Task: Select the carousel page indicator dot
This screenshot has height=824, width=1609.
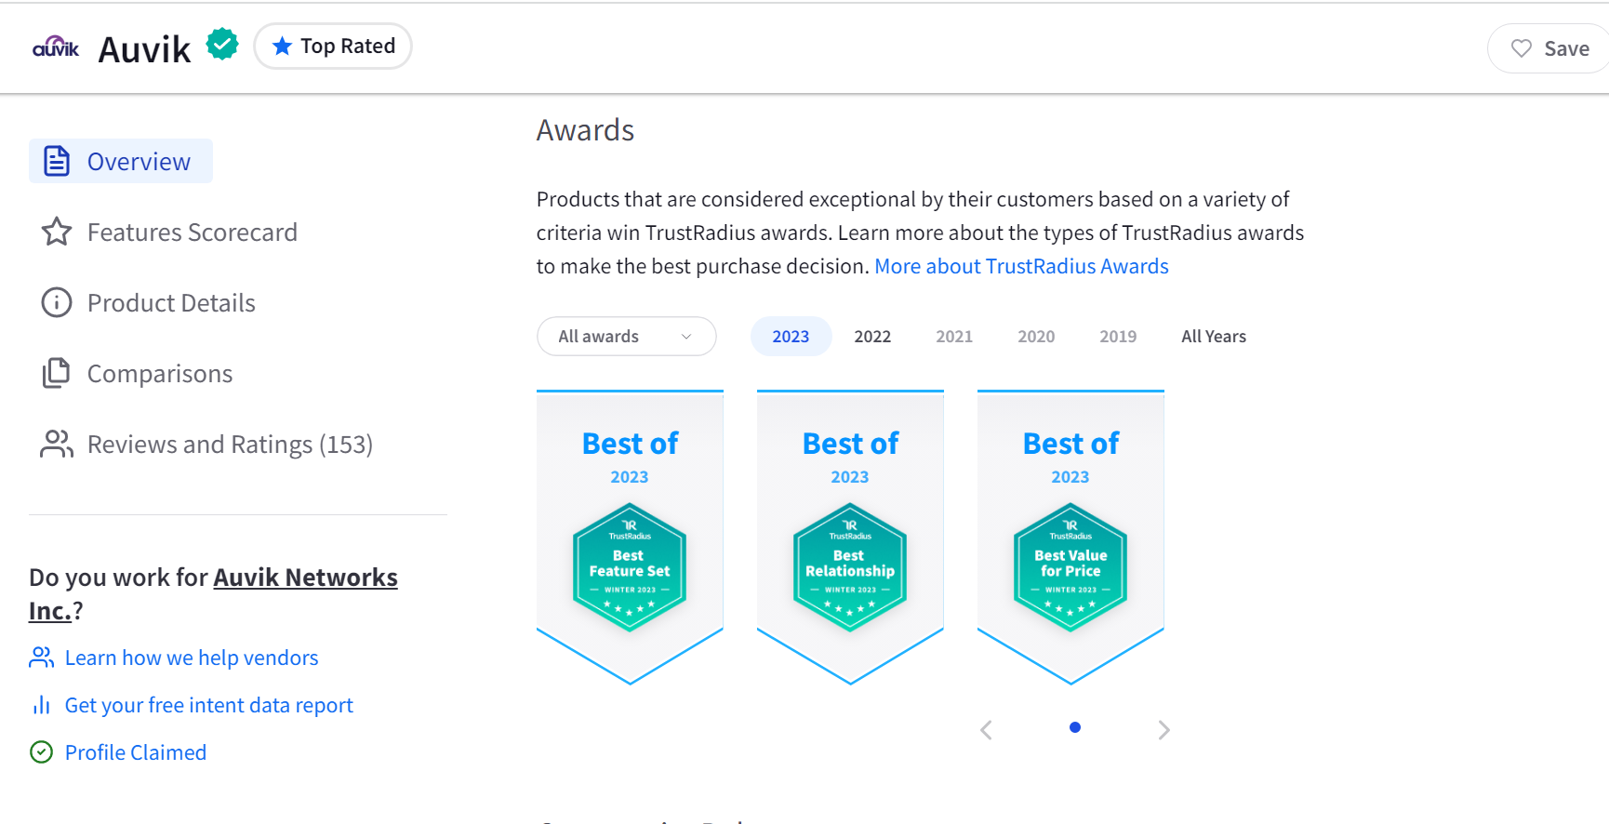Action: (x=1074, y=727)
